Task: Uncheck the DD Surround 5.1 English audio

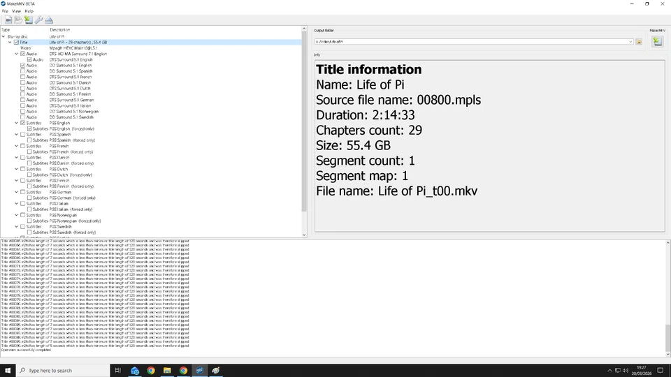Action: click(x=22, y=66)
